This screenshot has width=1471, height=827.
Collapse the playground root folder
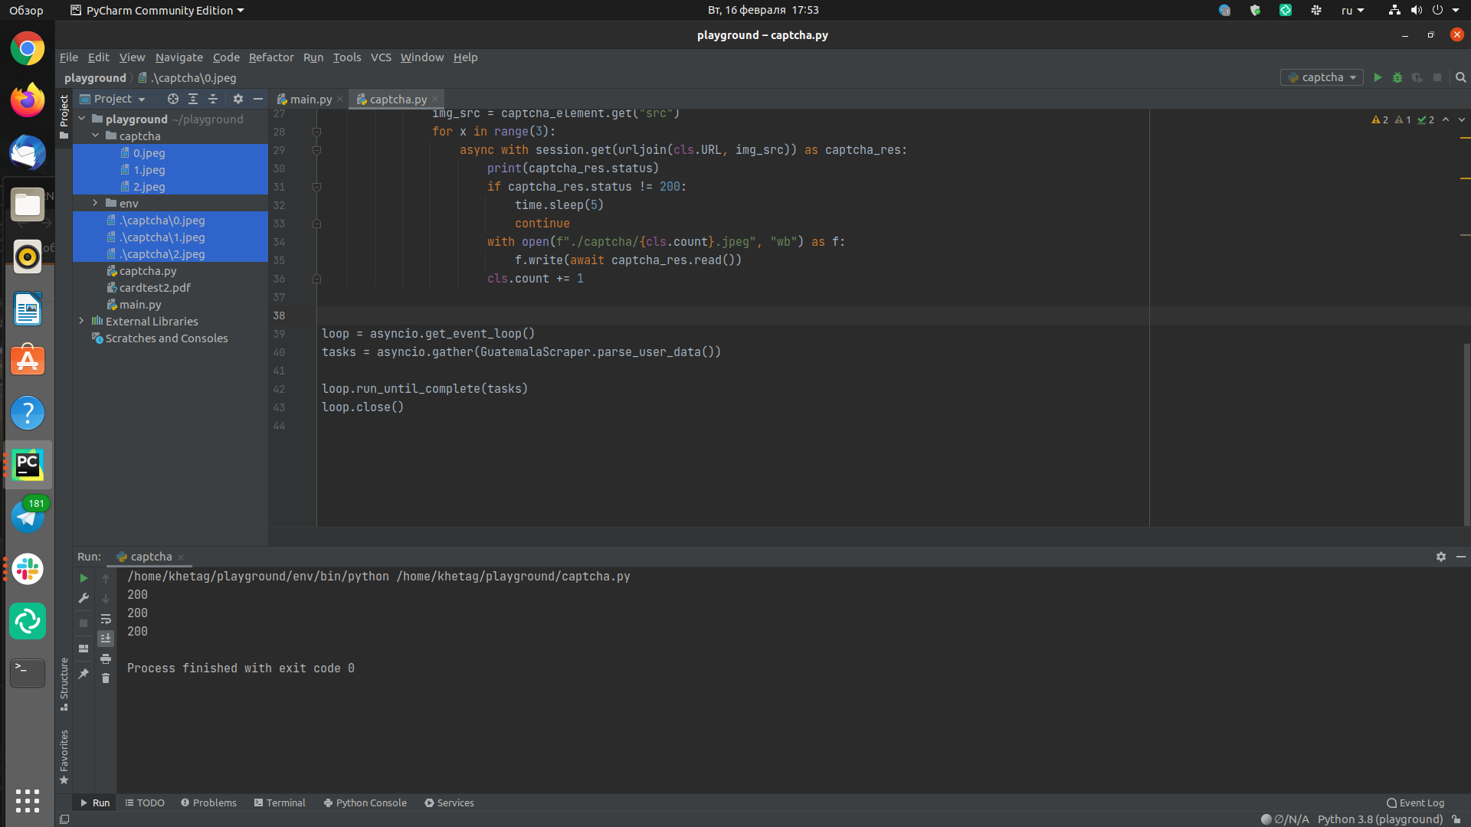[82, 119]
